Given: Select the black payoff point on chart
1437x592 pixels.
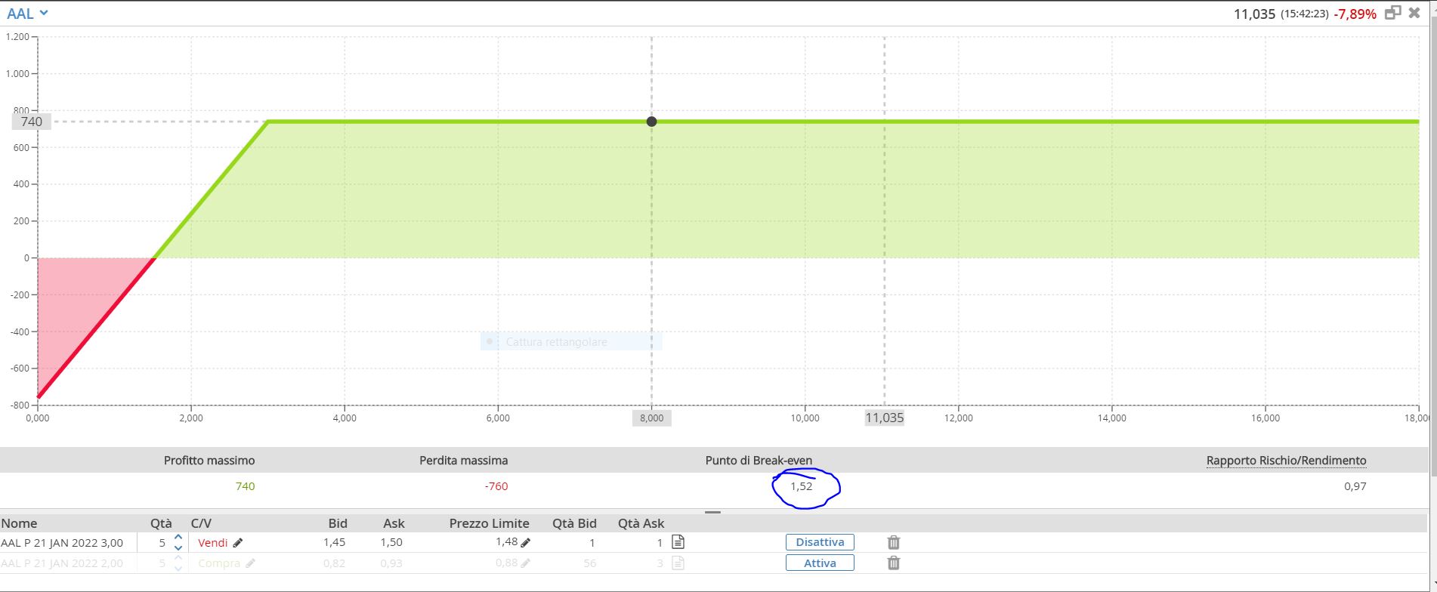Looking at the screenshot, I should pos(651,122).
